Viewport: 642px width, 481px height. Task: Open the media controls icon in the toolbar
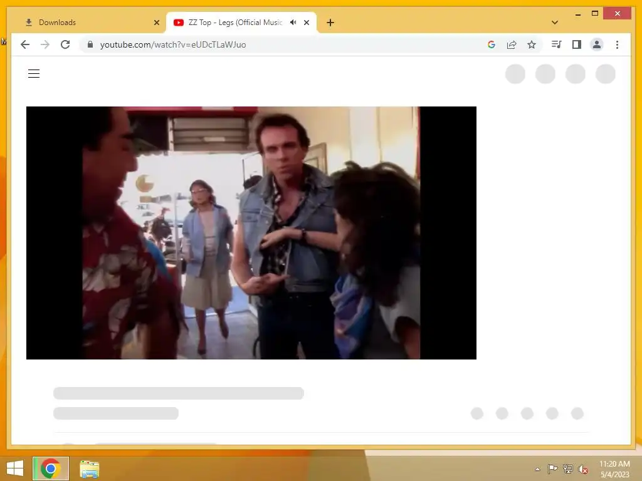pyautogui.click(x=557, y=44)
